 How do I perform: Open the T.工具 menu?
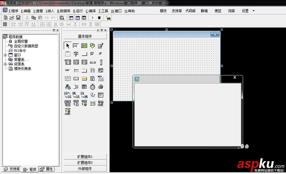(x=103, y=11)
